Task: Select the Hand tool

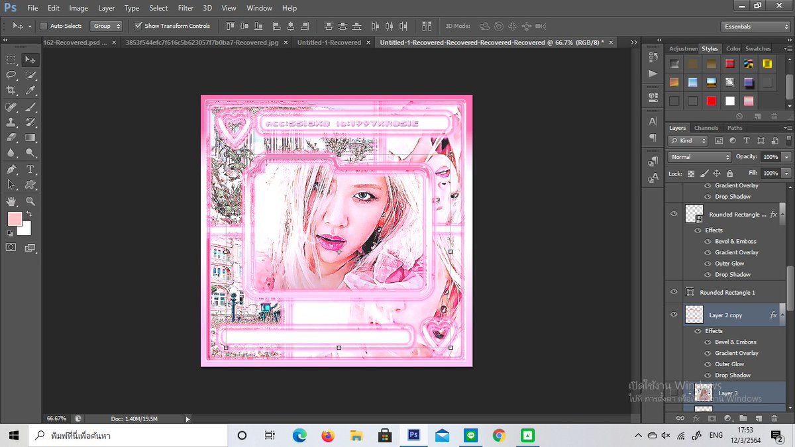Action: [x=11, y=201]
